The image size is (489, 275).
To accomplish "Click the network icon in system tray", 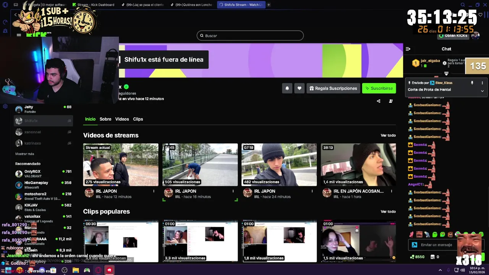I will tap(456, 270).
